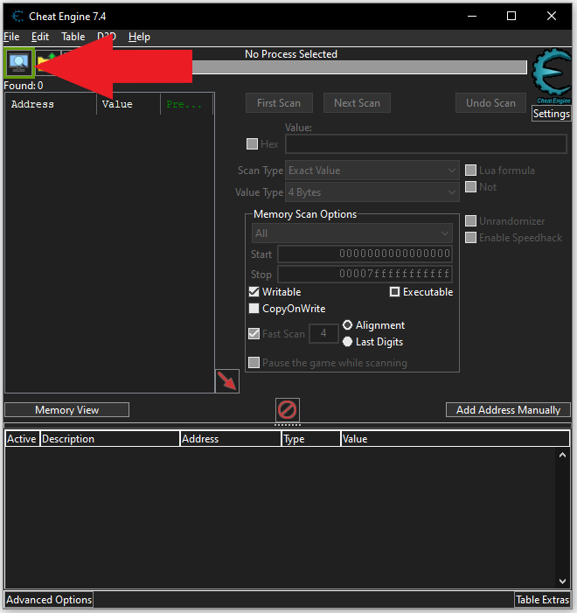Open Table Extras
The height and width of the screenshot is (613, 577).
[x=542, y=600]
